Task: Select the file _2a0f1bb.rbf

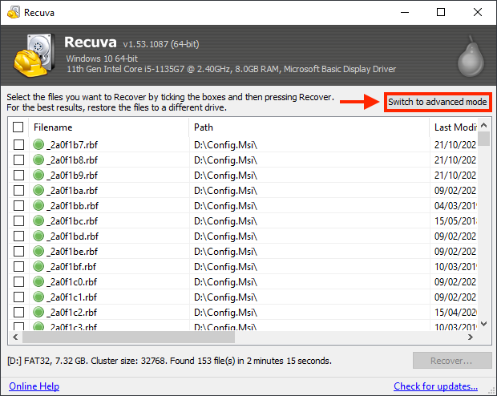Action: tap(73, 206)
